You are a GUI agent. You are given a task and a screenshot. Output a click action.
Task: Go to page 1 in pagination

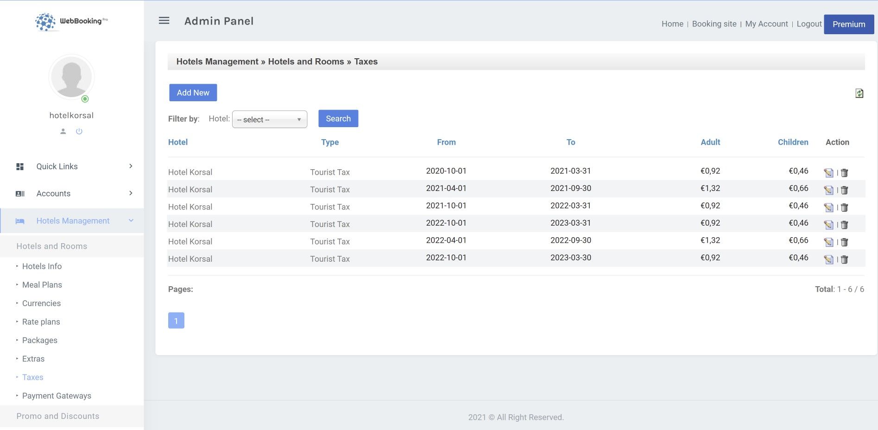point(176,320)
